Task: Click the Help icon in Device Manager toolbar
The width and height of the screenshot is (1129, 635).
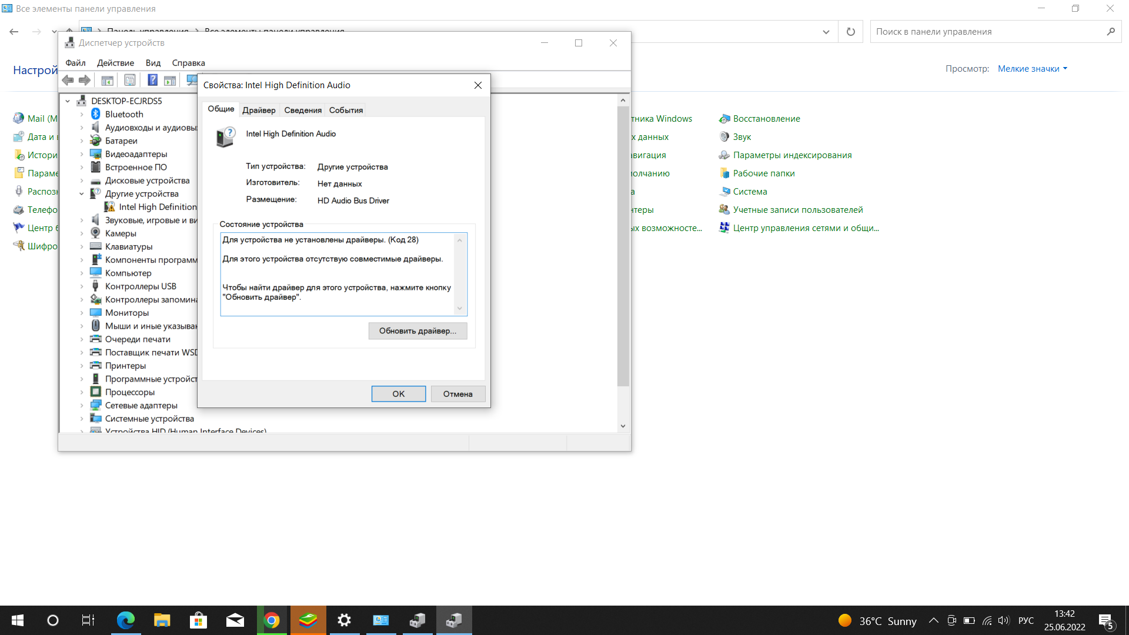Action: [152, 80]
